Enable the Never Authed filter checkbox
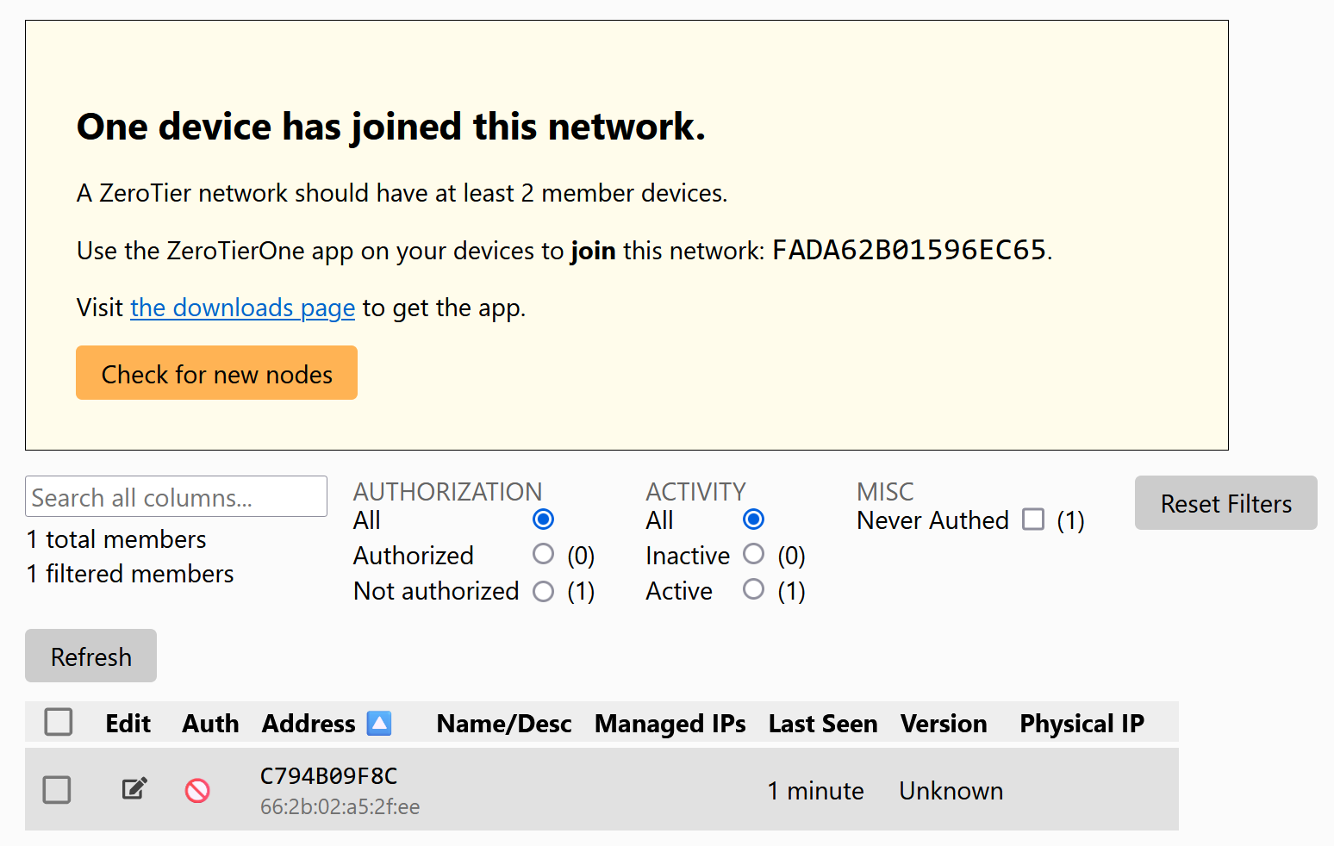The width and height of the screenshot is (1334, 846). point(1033,519)
